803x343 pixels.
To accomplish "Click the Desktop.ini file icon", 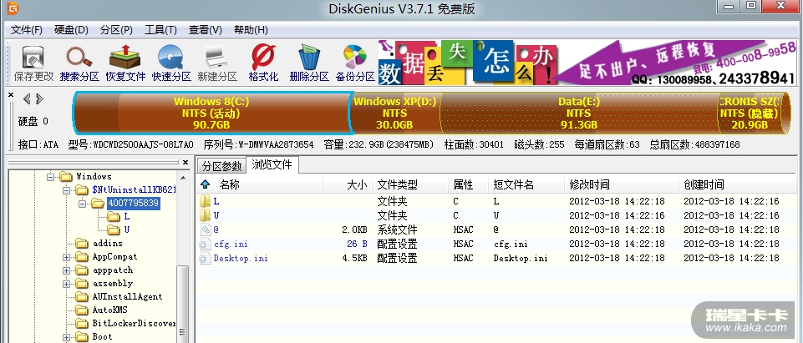I will (x=205, y=258).
